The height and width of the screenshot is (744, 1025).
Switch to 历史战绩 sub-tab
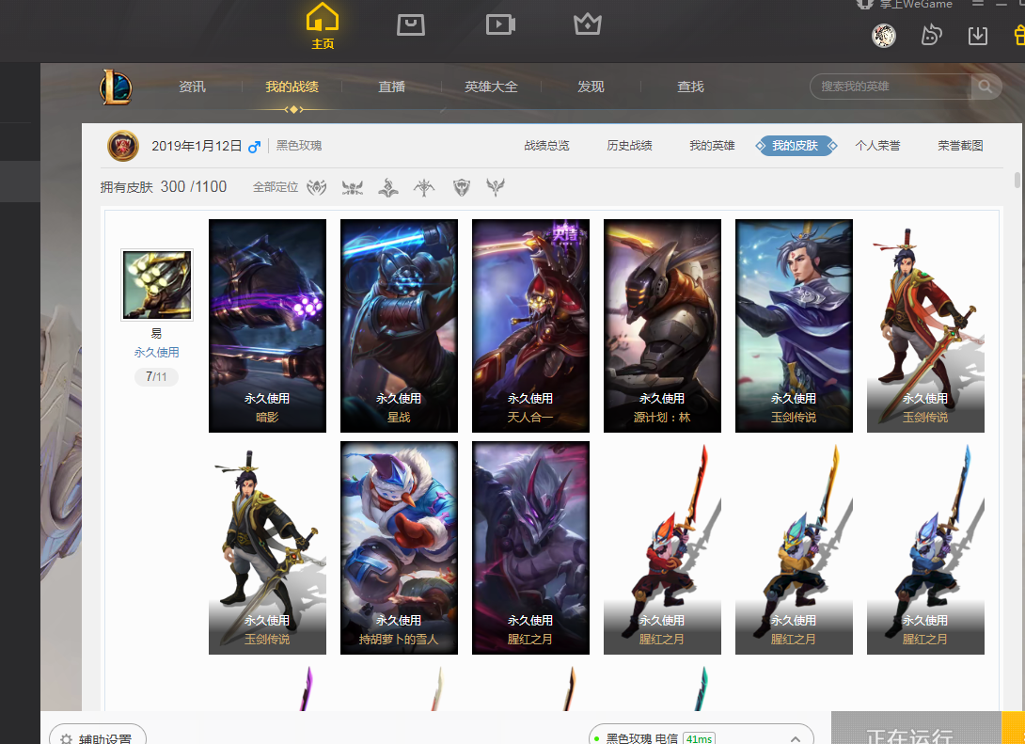(x=629, y=145)
